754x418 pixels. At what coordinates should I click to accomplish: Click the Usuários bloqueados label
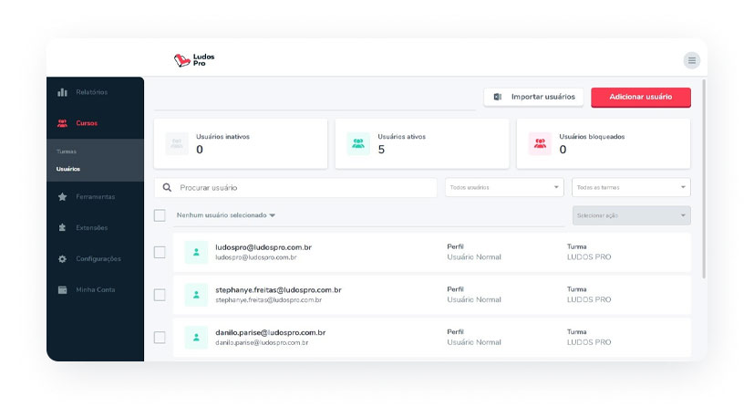[x=592, y=136]
